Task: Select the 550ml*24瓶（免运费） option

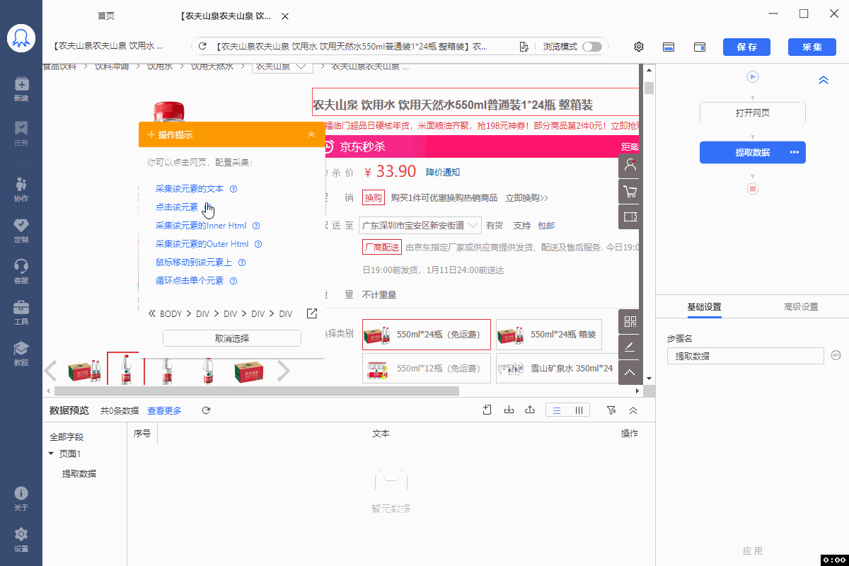Action: coord(426,335)
